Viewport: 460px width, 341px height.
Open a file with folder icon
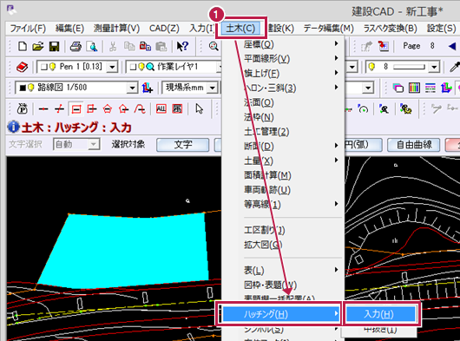[x=38, y=46]
